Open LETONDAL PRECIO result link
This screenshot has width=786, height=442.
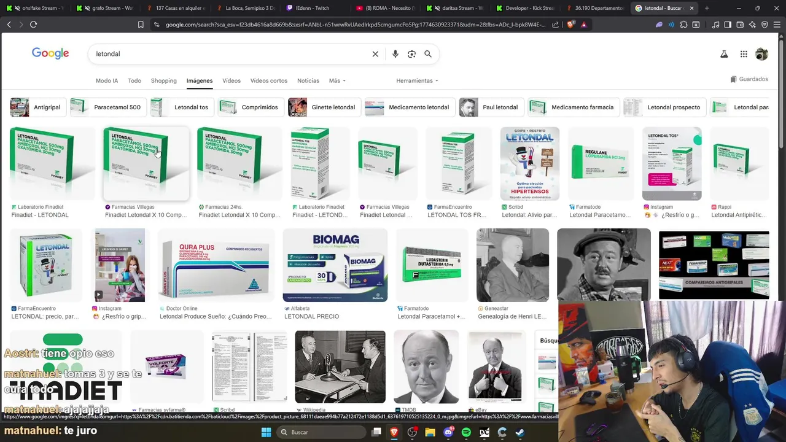(311, 317)
